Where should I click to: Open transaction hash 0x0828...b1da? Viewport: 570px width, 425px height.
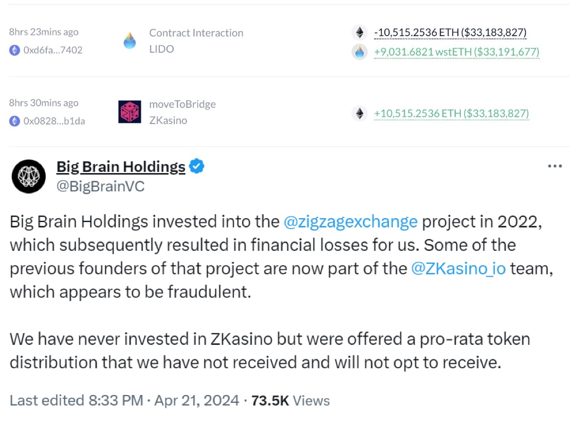(x=54, y=121)
